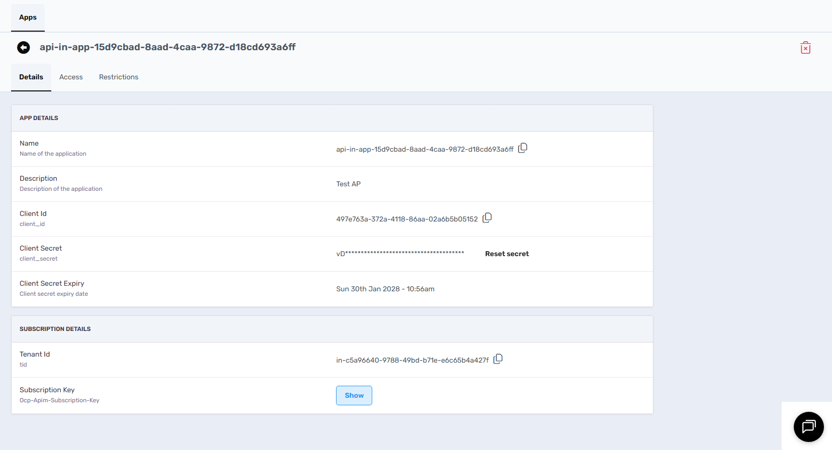This screenshot has width=832, height=450.
Task: Click the Tenant Id value text
Action: click(412, 360)
